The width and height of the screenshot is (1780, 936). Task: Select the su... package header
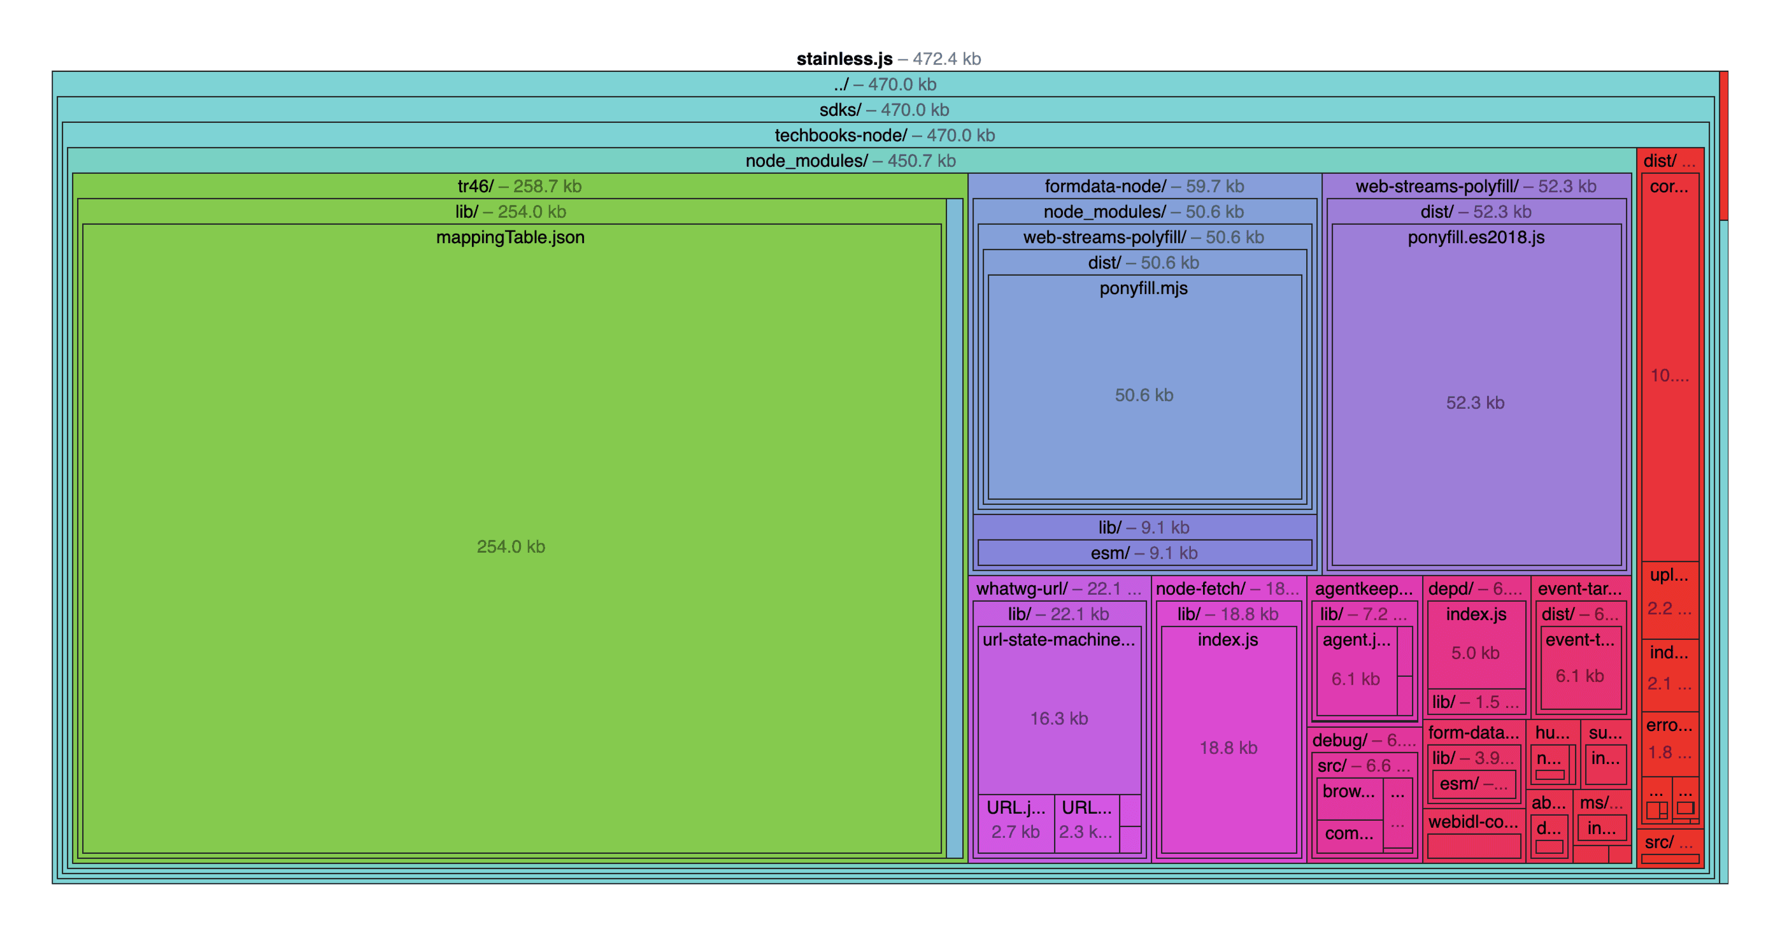1606,733
